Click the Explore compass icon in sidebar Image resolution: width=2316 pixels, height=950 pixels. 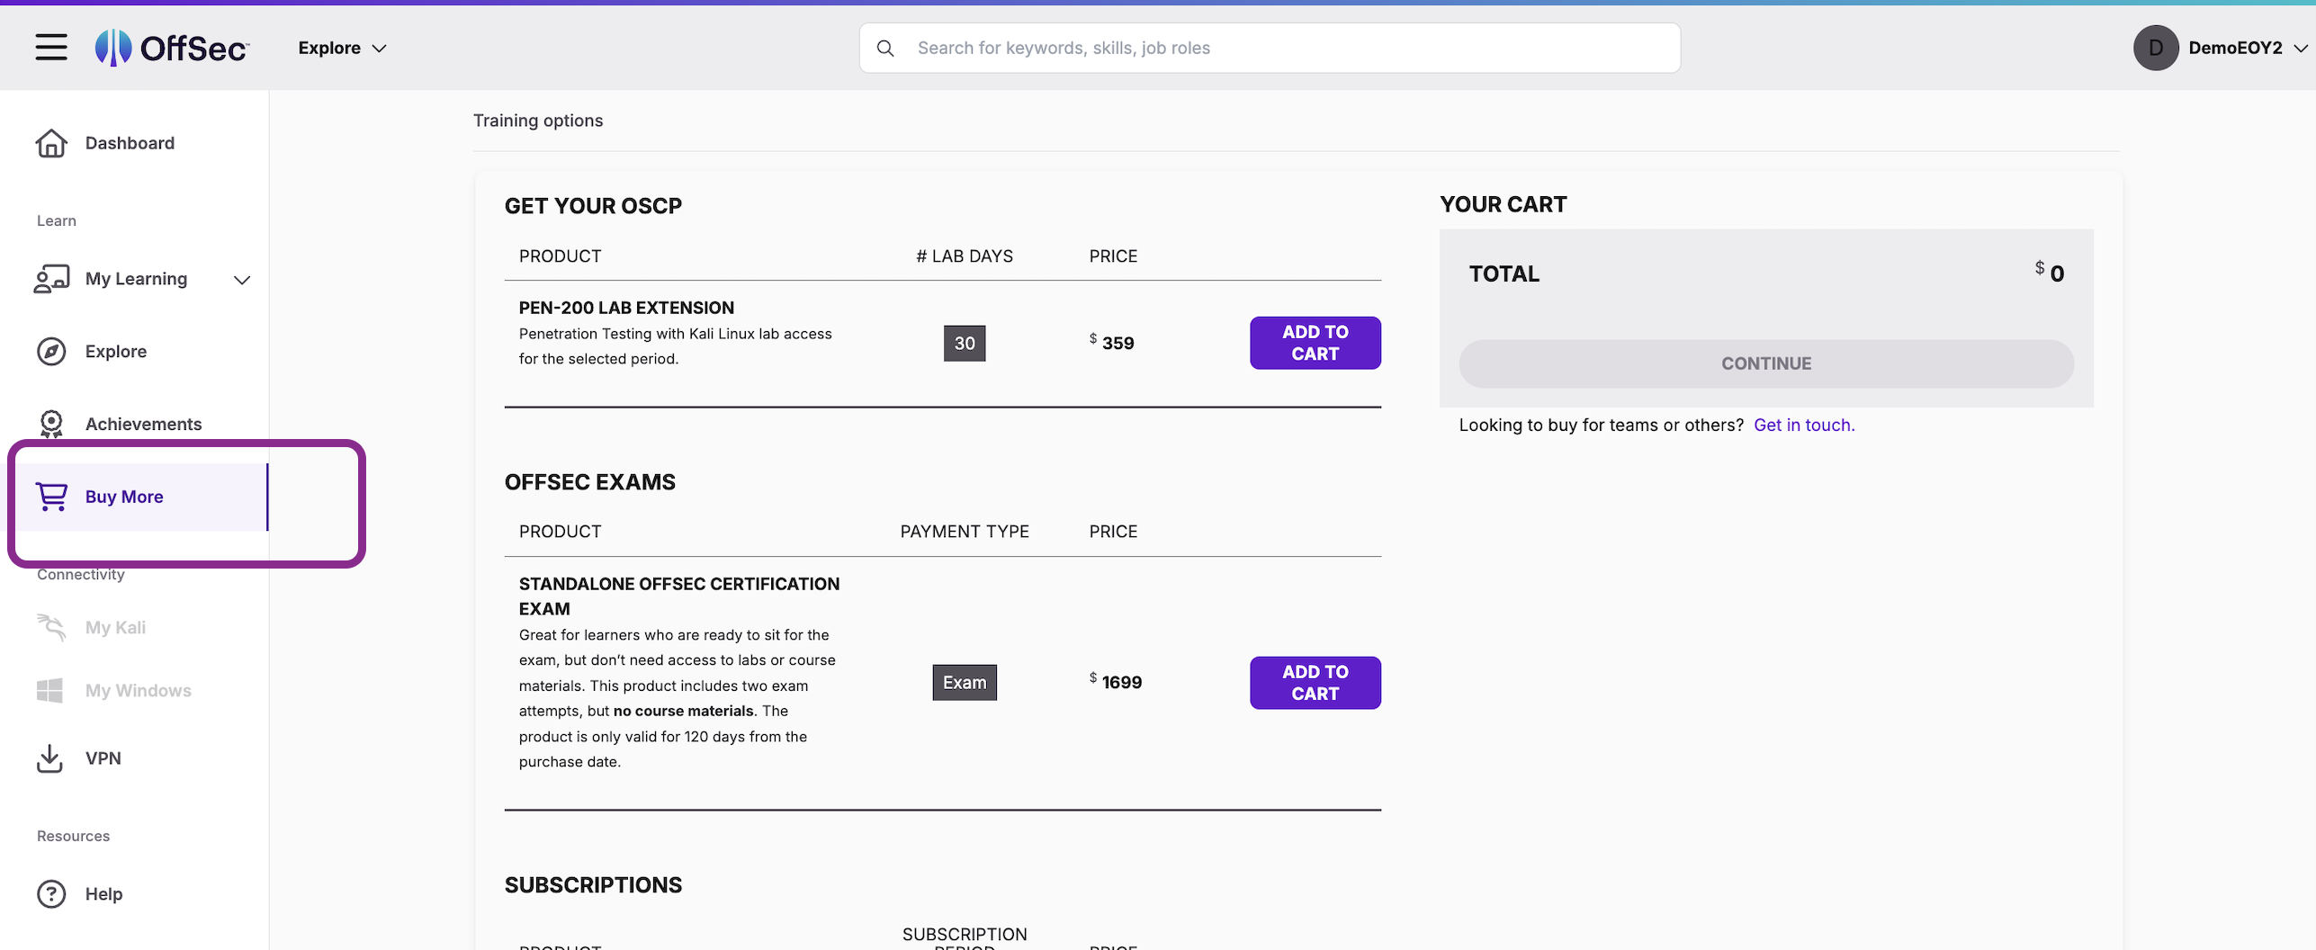pos(51,352)
